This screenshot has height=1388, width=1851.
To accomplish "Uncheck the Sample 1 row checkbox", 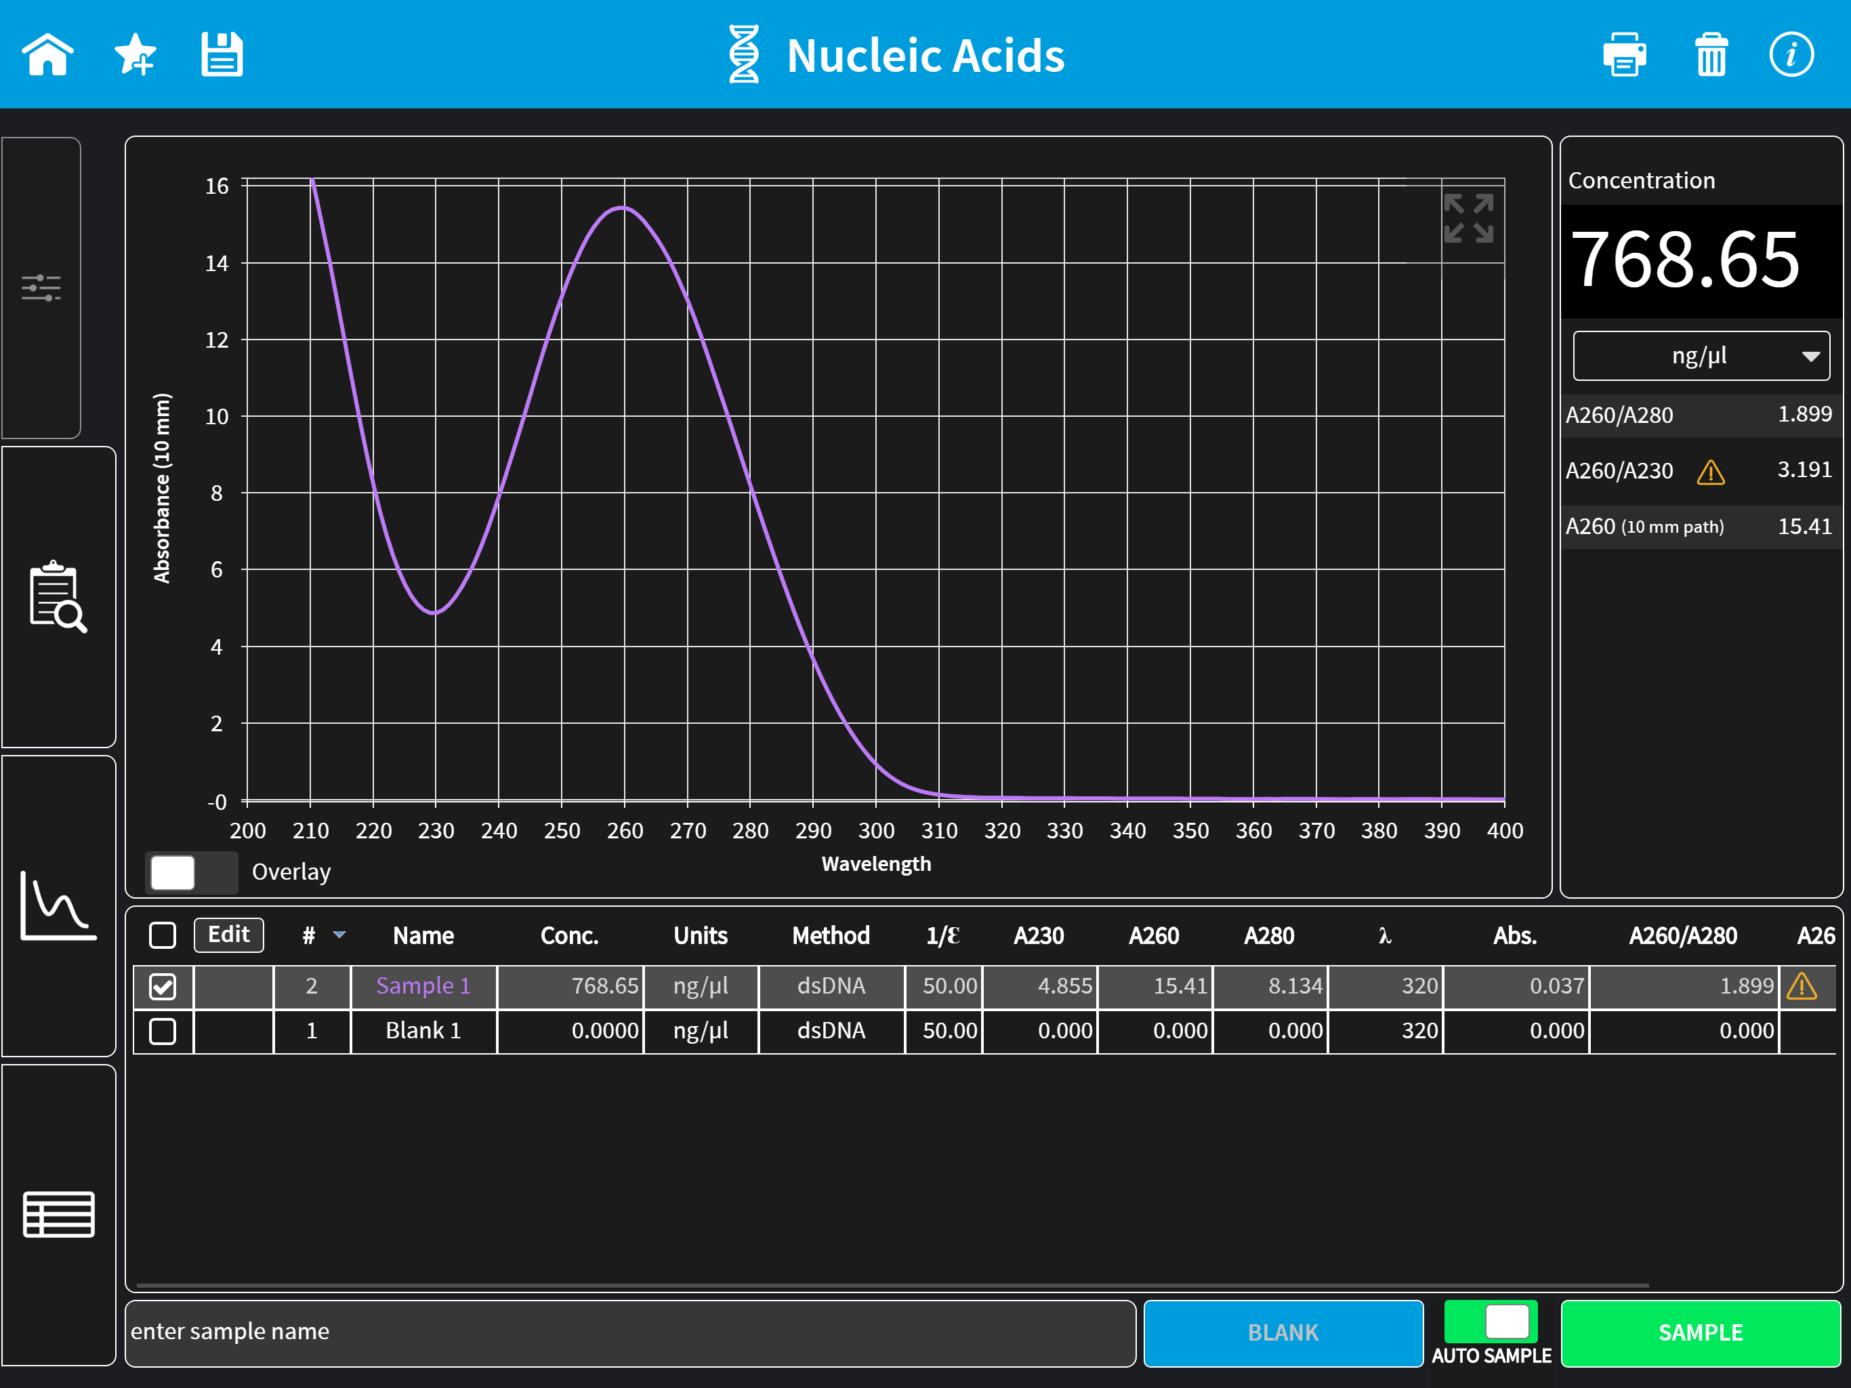I will tap(163, 986).
